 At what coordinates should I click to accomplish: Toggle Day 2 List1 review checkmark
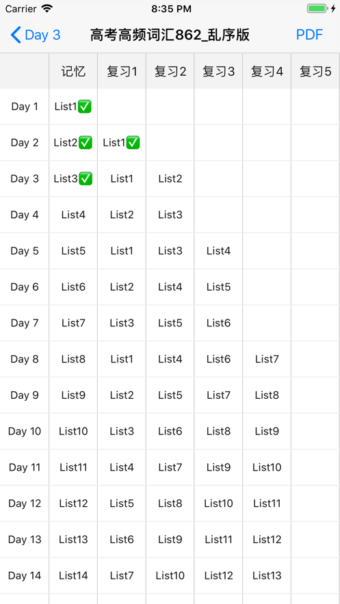pyautogui.click(x=133, y=143)
